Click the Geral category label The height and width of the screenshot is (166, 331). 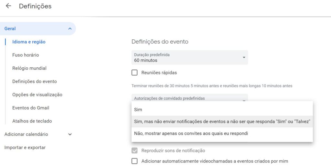[x=10, y=29]
